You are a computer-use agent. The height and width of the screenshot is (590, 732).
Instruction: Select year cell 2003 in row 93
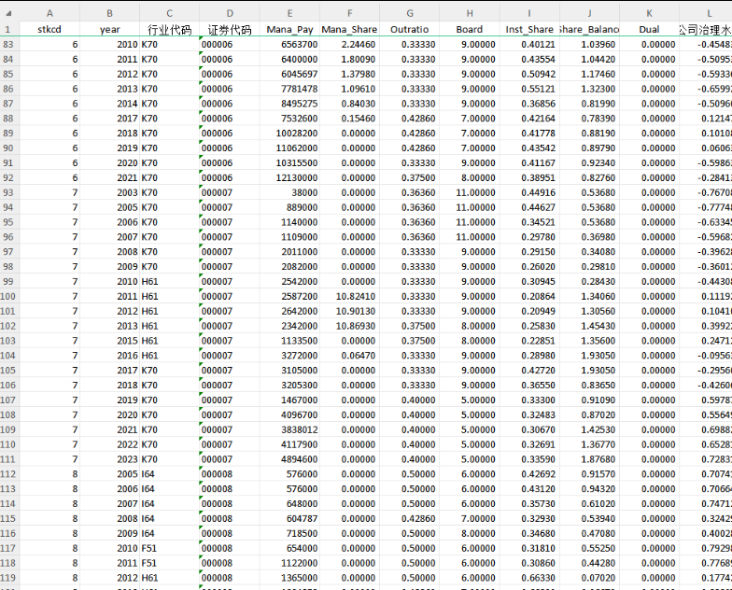click(x=109, y=192)
